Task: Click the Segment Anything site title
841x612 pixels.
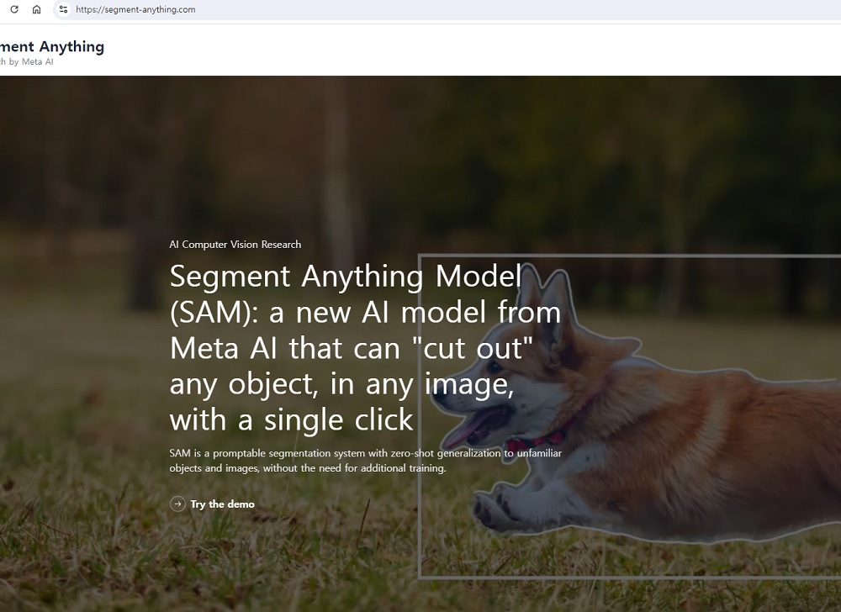Action: (x=52, y=46)
